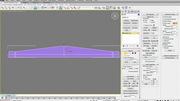Select When Rendering update option
Image resolution: width=180 pixels, height=101 pixels.
pyautogui.click(x=163, y=46)
